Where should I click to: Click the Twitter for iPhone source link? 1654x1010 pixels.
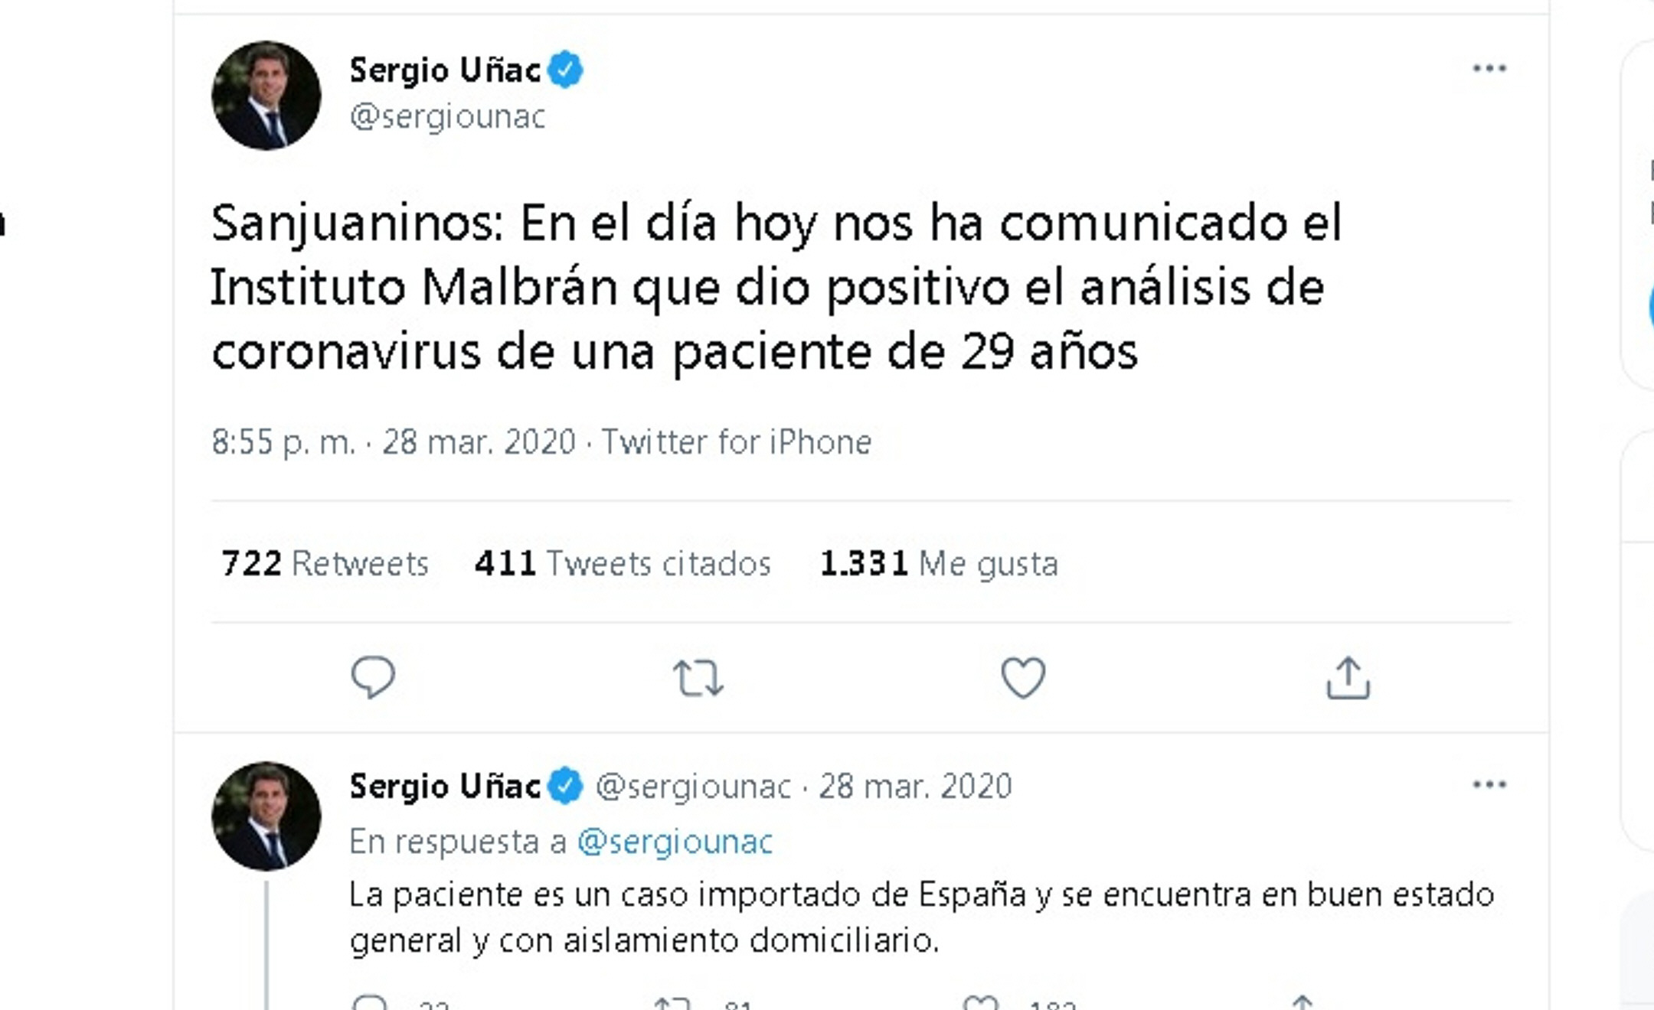point(736,442)
